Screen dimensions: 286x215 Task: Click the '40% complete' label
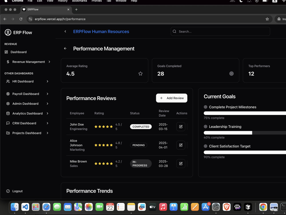point(214,137)
